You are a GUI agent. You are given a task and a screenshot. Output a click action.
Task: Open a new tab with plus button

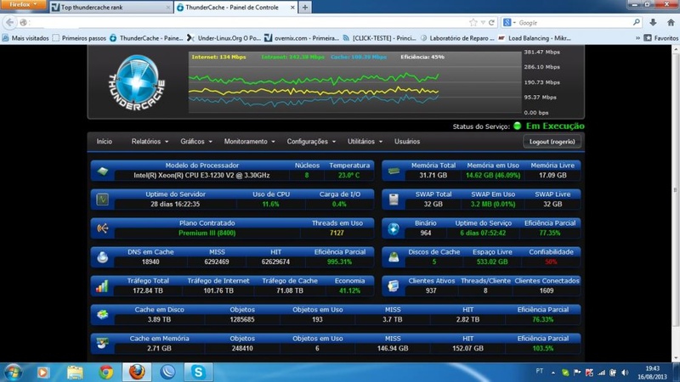click(305, 8)
